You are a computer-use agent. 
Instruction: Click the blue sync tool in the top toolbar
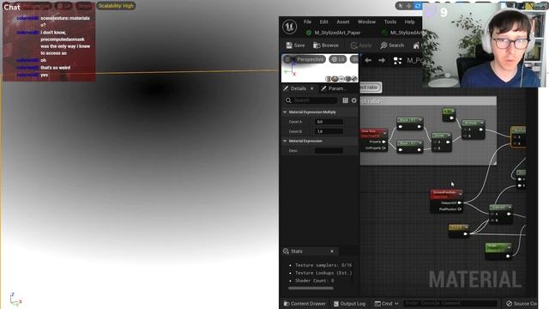(x=418, y=6)
